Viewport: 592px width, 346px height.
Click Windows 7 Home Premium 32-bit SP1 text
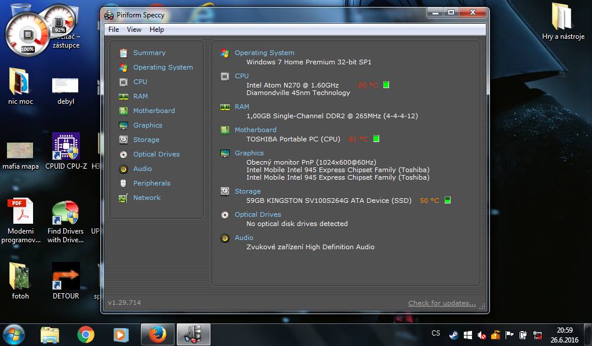coord(309,62)
